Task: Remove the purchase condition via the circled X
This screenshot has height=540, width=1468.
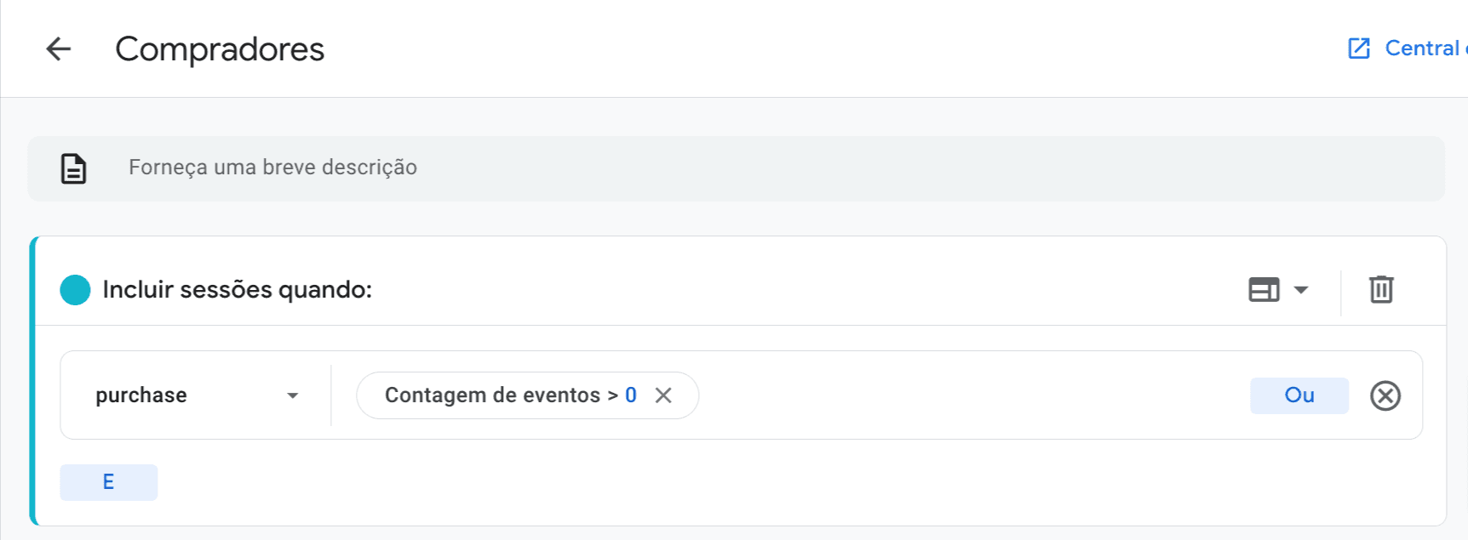Action: tap(1385, 395)
